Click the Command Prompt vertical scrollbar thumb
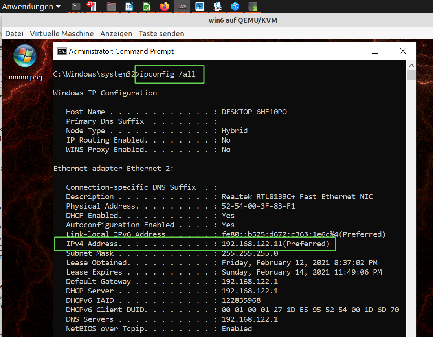The width and height of the screenshot is (433, 337). pos(411,75)
